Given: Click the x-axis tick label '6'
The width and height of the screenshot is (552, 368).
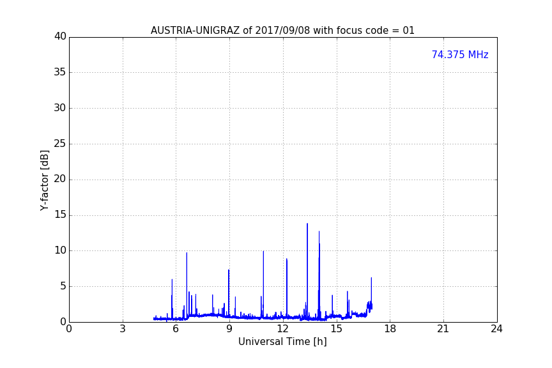Looking at the screenshot, I should [x=176, y=329].
